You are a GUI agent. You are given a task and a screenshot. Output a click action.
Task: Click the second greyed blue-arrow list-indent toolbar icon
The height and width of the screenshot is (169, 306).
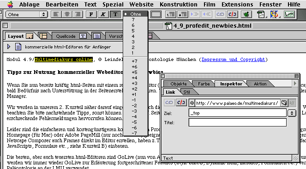(207, 14)
